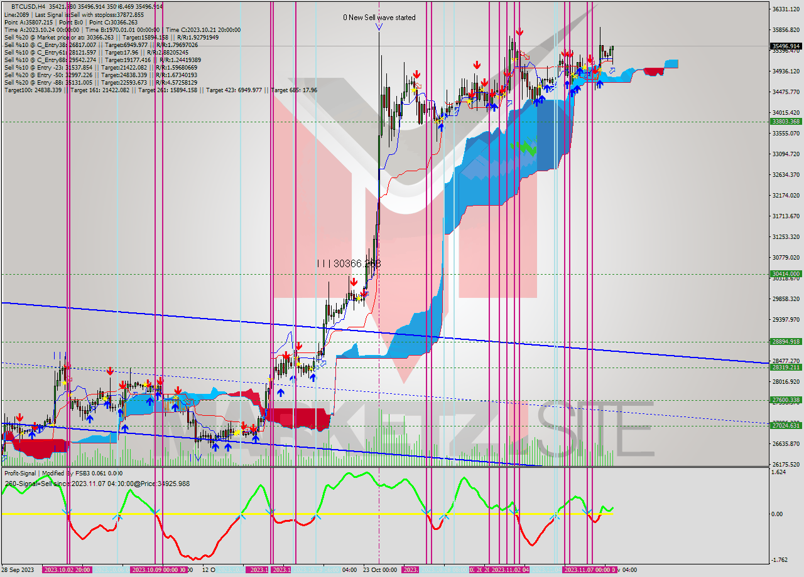The height and width of the screenshot is (577, 804).
Task: Click the 'Sell %20 @ Entry -88' line
Action: 102,83
